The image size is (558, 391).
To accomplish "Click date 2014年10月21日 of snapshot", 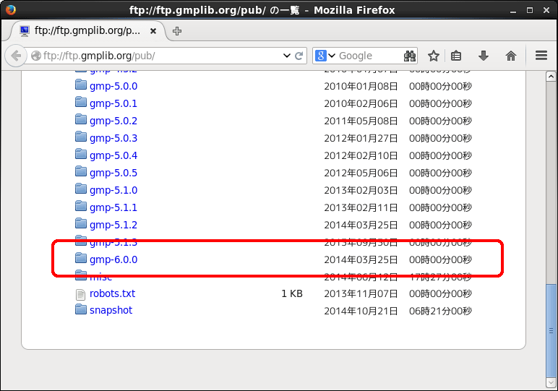I will coord(361,311).
